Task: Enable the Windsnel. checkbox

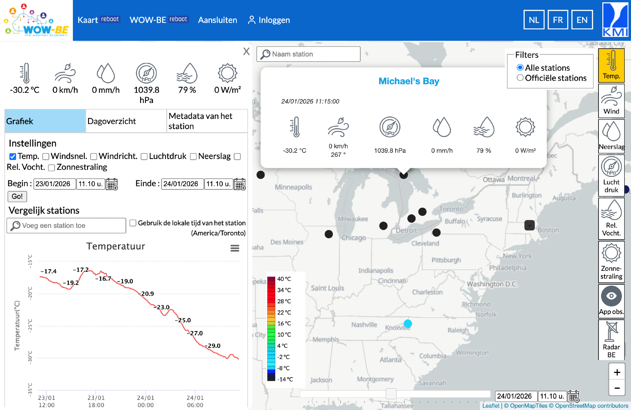Action: pos(46,157)
